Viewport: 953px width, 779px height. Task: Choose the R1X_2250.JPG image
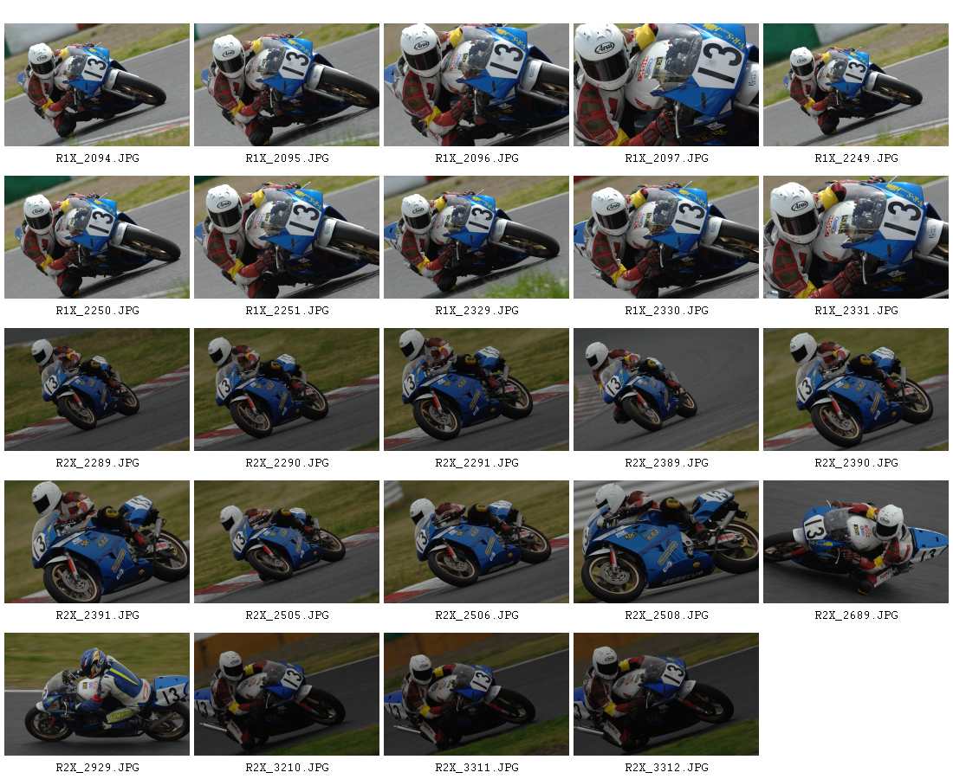click(x=97, y=237)
